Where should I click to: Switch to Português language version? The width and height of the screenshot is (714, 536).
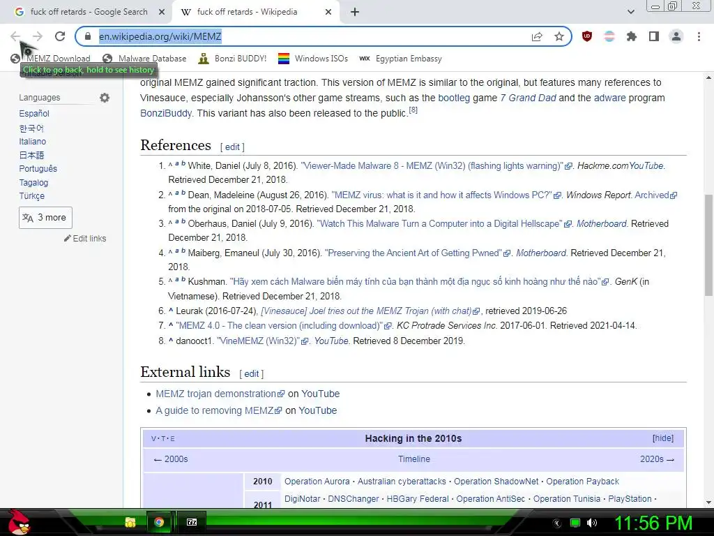(38, 169)
